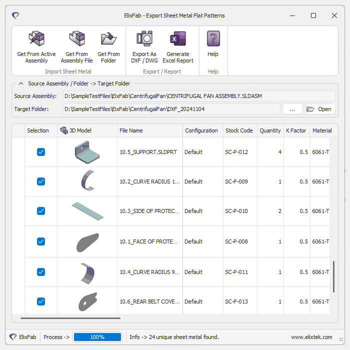This screenshot has width=350, height=350.
Task: Select file name 10.4_CURVE RADIUS 9...
Action: 149,272
